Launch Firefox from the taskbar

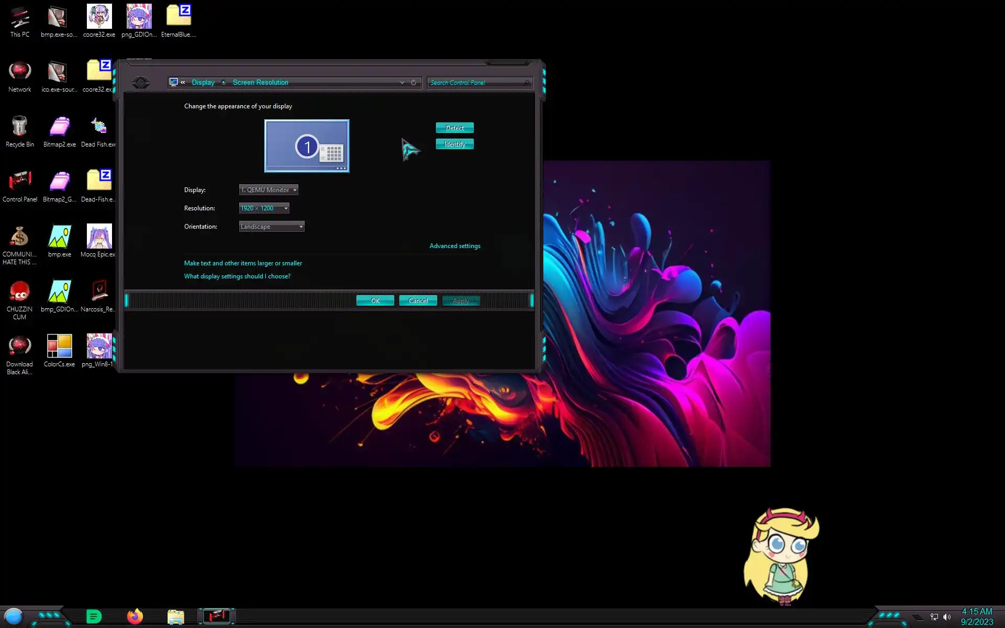pos(135,616)
